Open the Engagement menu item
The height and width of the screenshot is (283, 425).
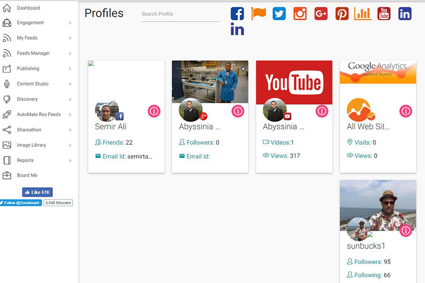coord(30,23)
